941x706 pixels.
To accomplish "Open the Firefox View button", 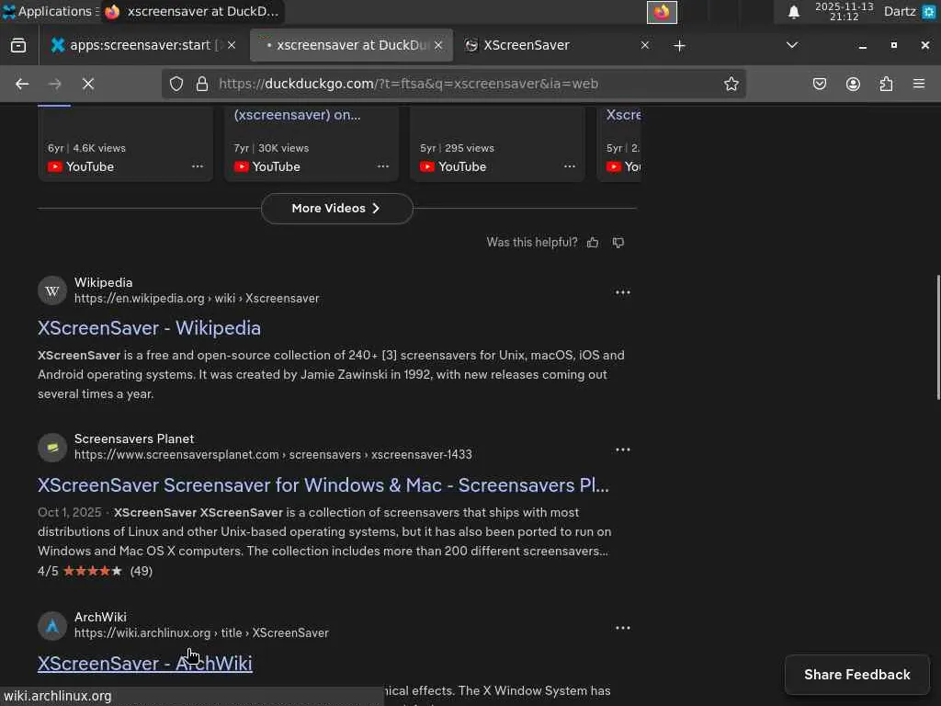I will tap(18, 46).
